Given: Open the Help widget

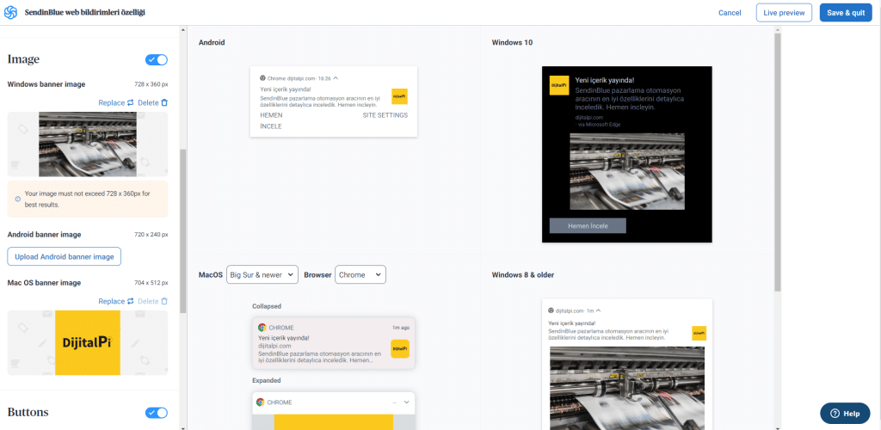Looking at the screenshot, I should (845, 413).
